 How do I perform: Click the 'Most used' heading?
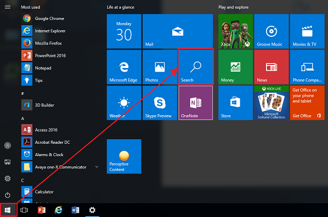(31, 7)
